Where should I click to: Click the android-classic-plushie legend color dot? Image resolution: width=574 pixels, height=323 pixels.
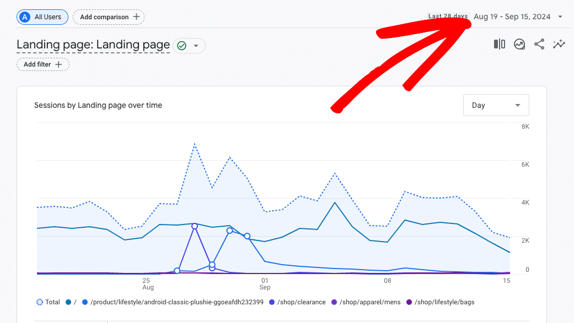point(85,302)
